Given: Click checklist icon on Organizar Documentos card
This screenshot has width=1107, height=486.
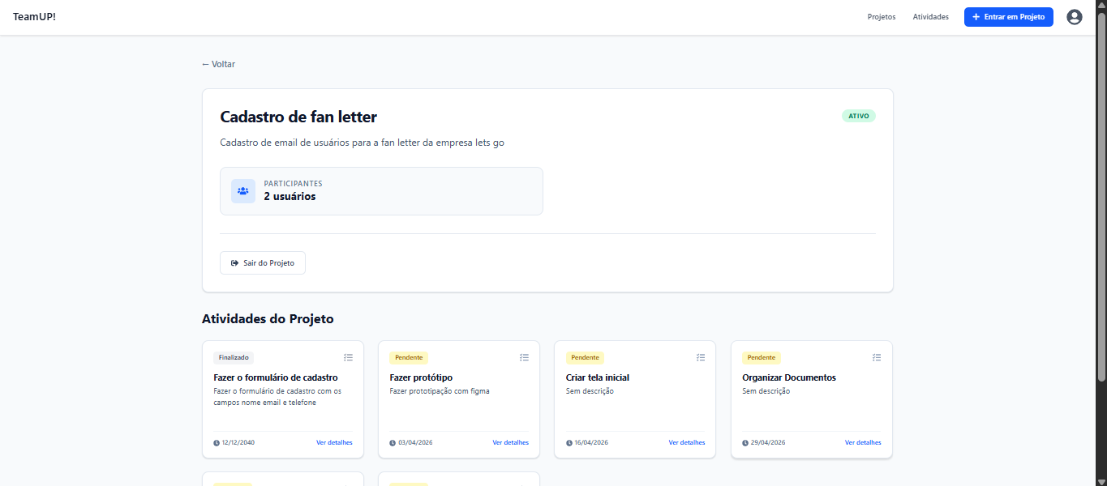Looking at the screenshot, I should click(877, 357).
